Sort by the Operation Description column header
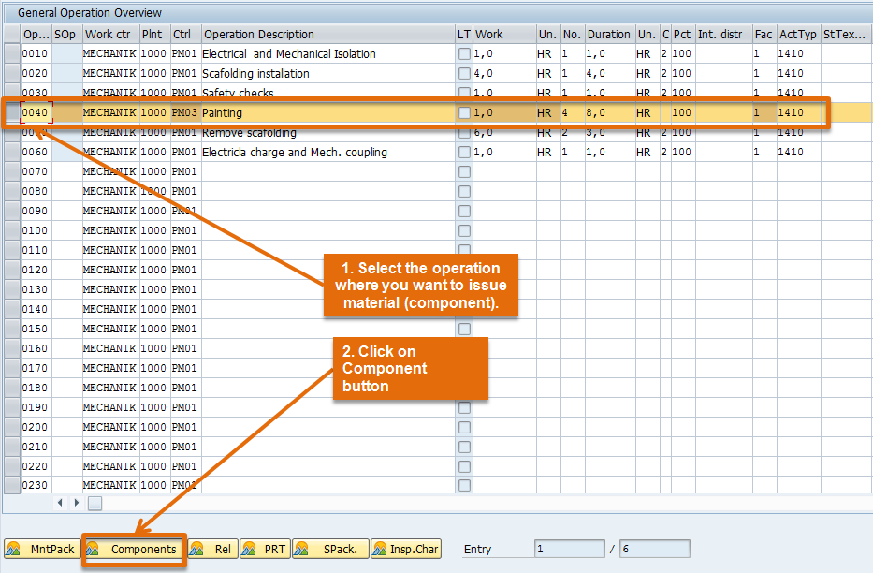873x573 pixels. pyautogui.click(x=262, y=34)
